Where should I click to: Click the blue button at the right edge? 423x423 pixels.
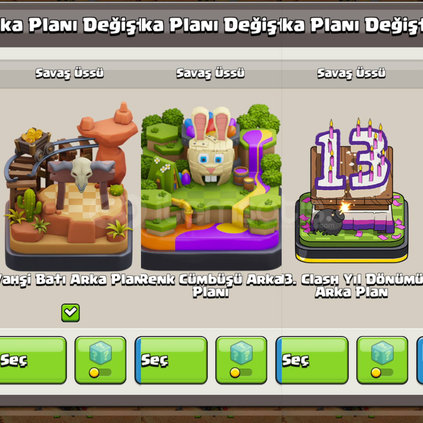click(420, 360)
